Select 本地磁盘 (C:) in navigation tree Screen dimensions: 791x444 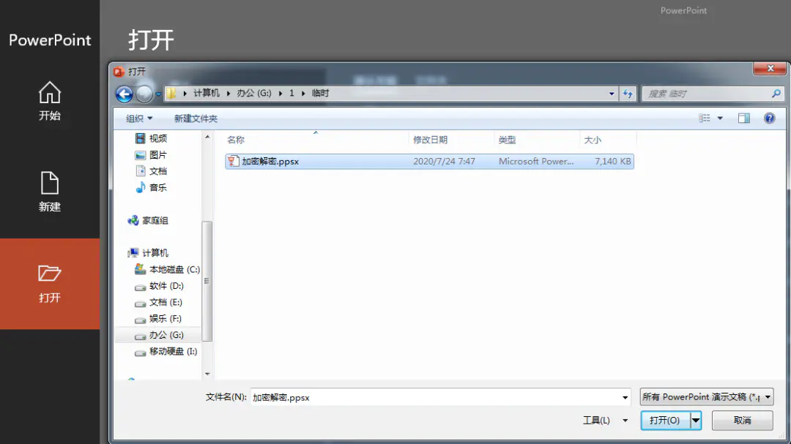(174, 269)
